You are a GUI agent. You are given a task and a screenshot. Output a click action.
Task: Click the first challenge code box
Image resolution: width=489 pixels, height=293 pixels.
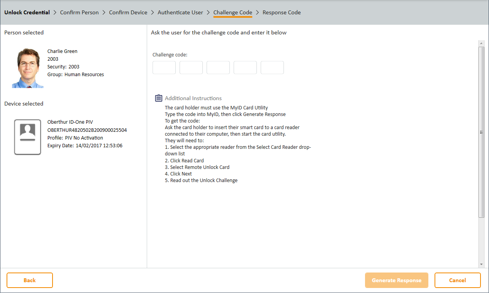click(164, 68)
